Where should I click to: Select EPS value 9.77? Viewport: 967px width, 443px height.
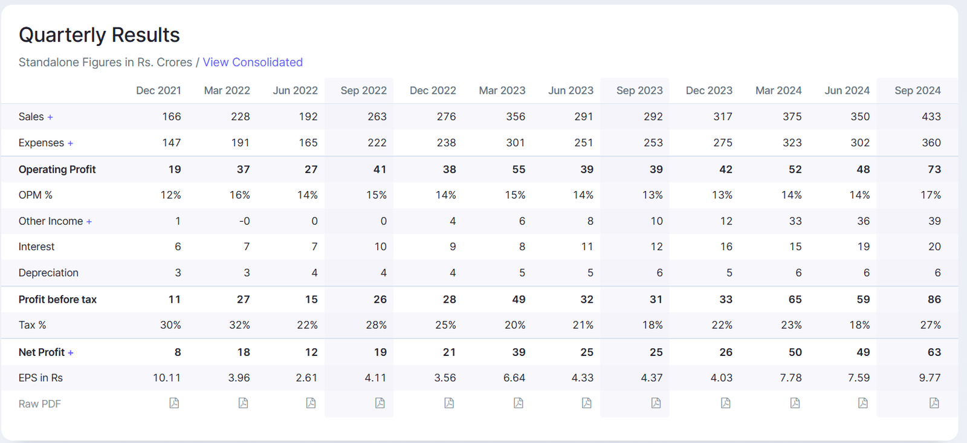930,378
